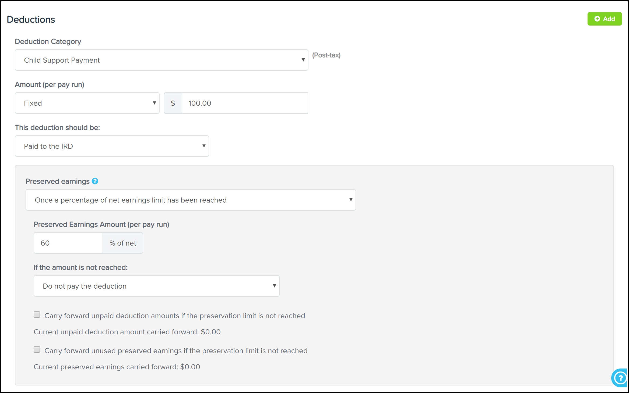Click the % of net suffix label
Screen dimensions: 629x393
coord(123,243)
